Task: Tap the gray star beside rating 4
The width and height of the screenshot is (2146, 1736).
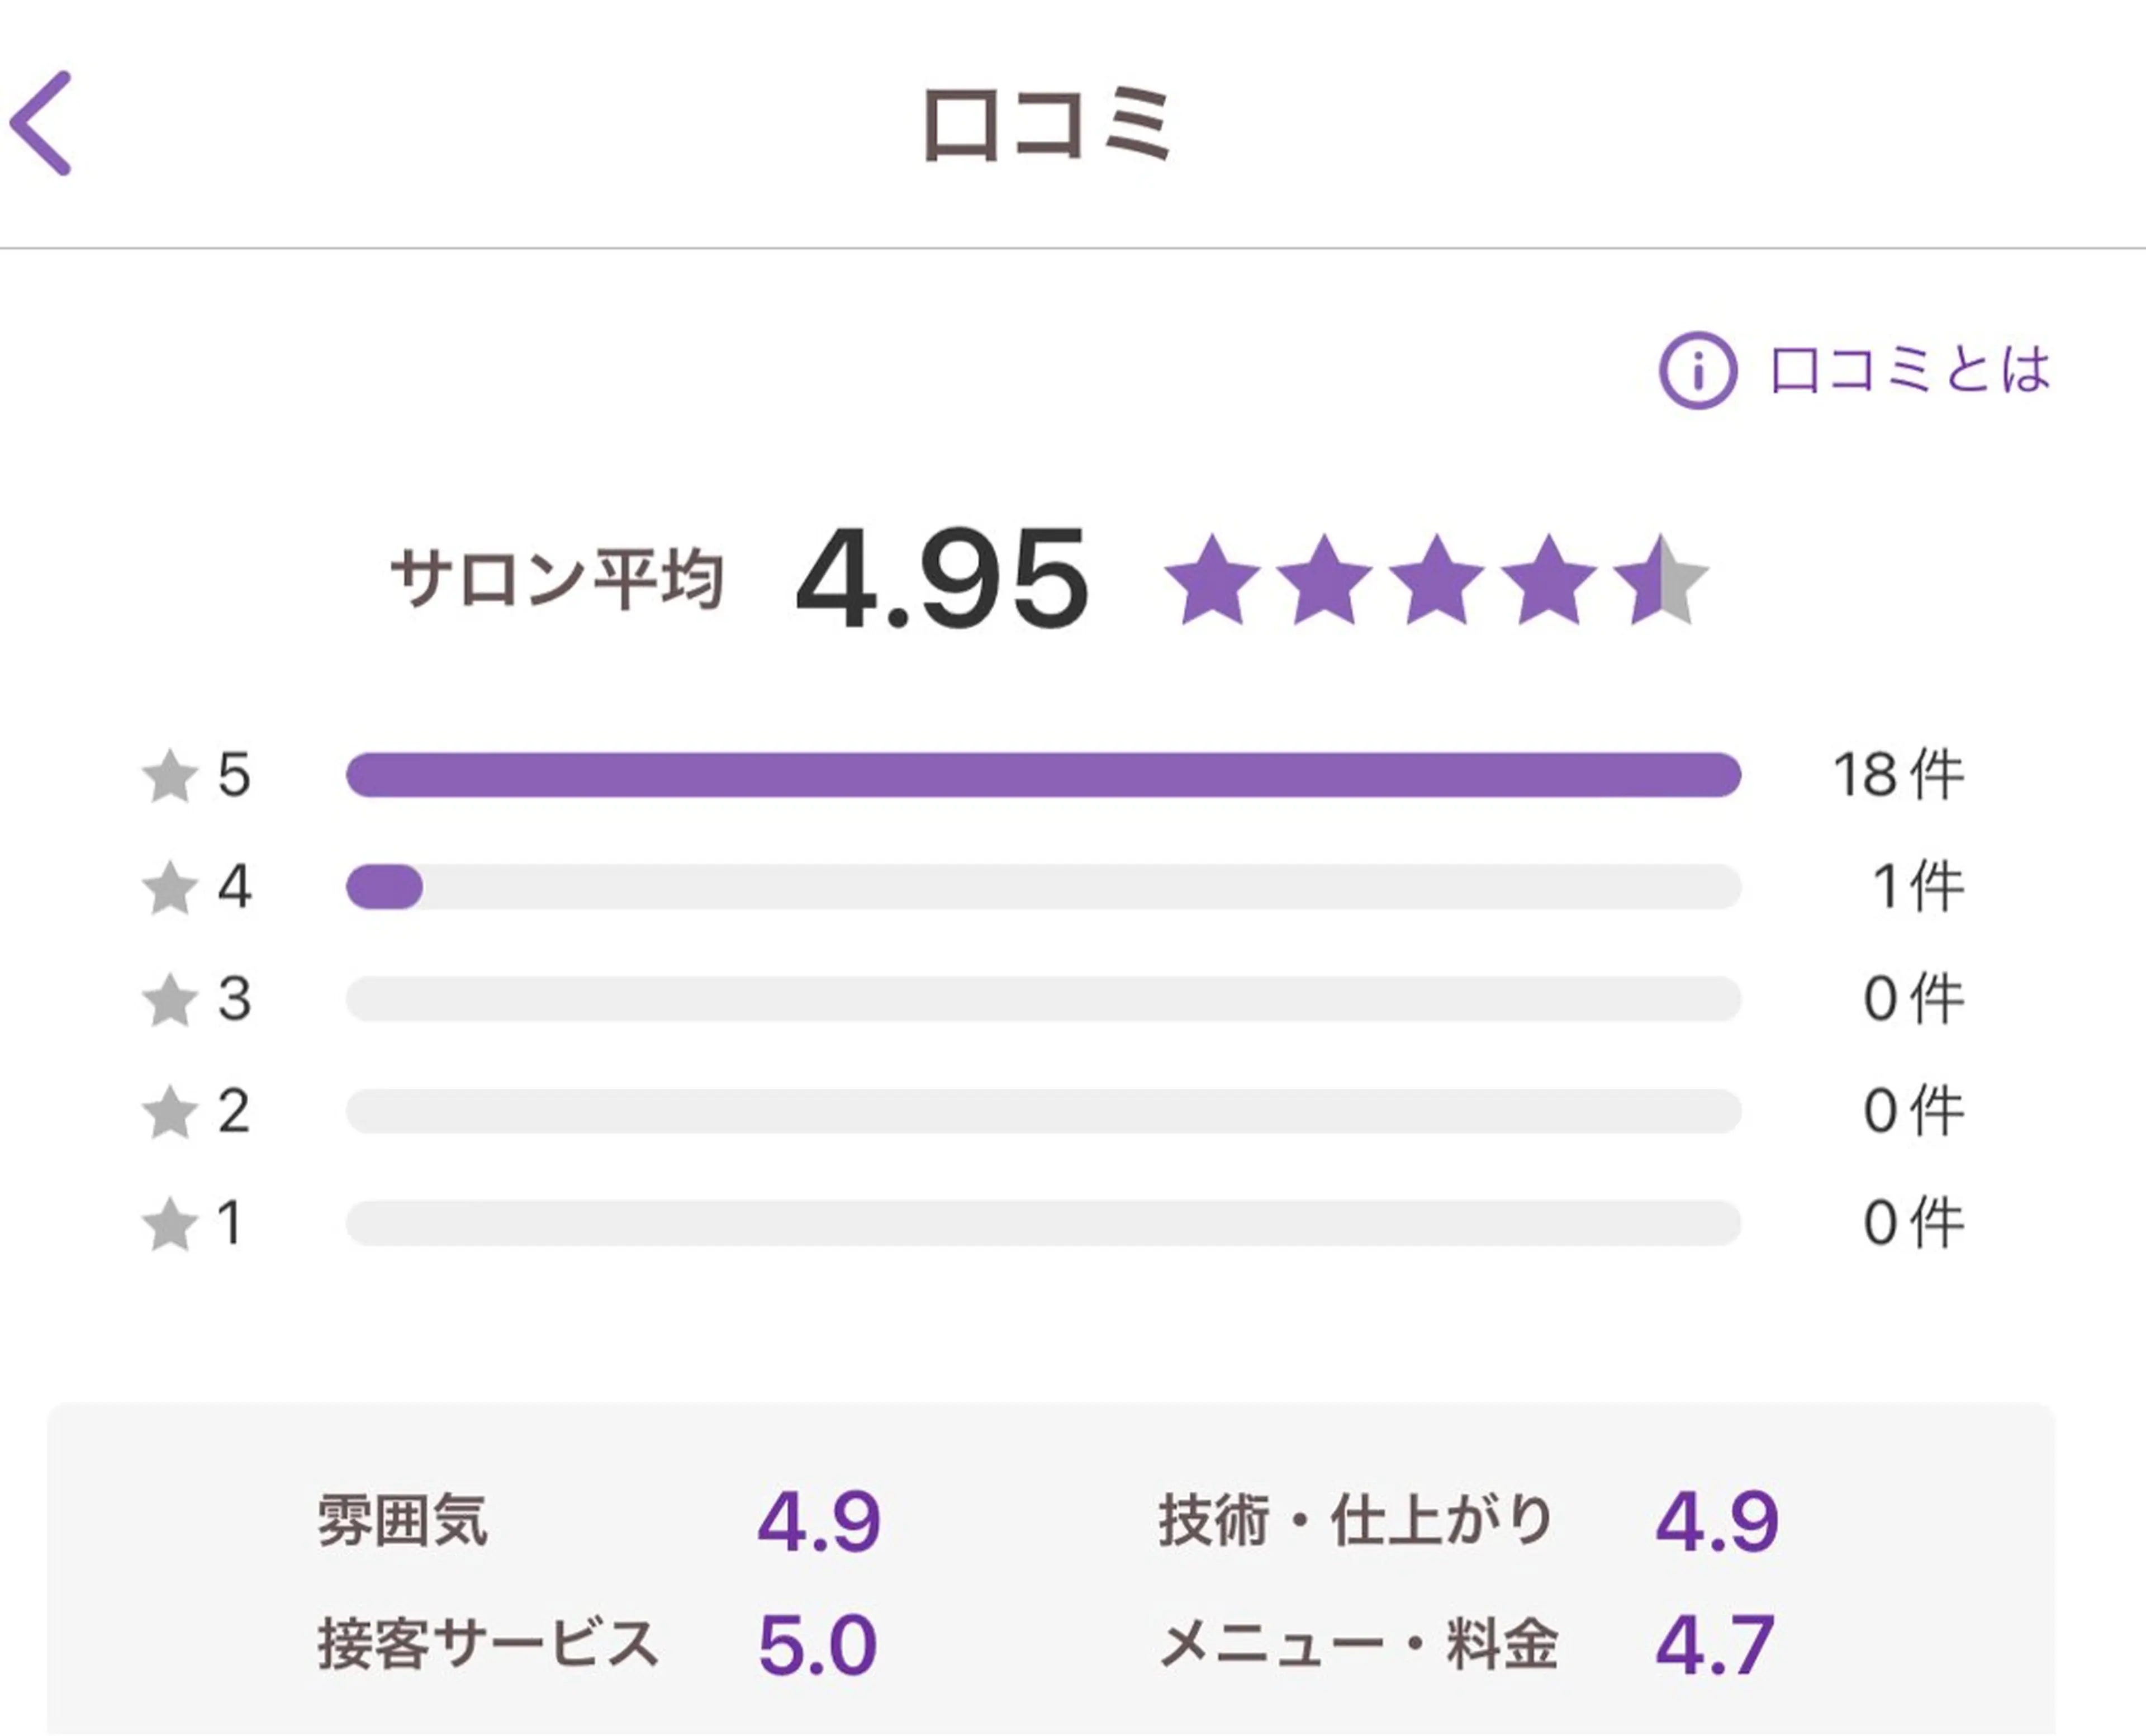Action: pyautogui.click(x=169, y=888)
